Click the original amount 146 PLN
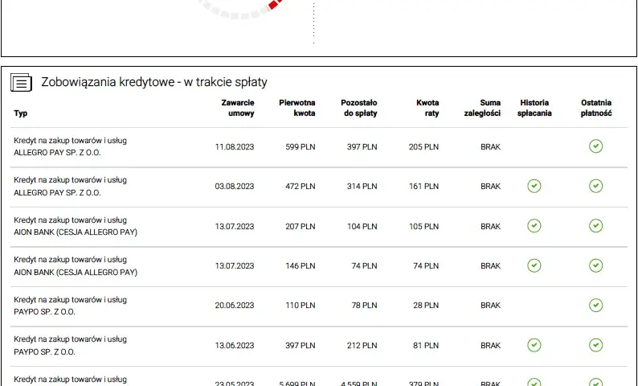638x386 pixels. 301,266
